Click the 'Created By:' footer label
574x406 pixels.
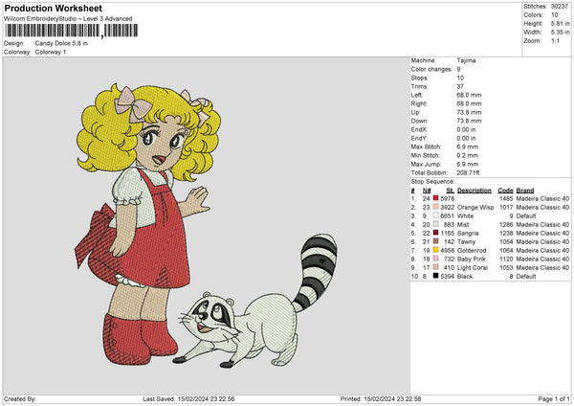(x=20, y=398)
